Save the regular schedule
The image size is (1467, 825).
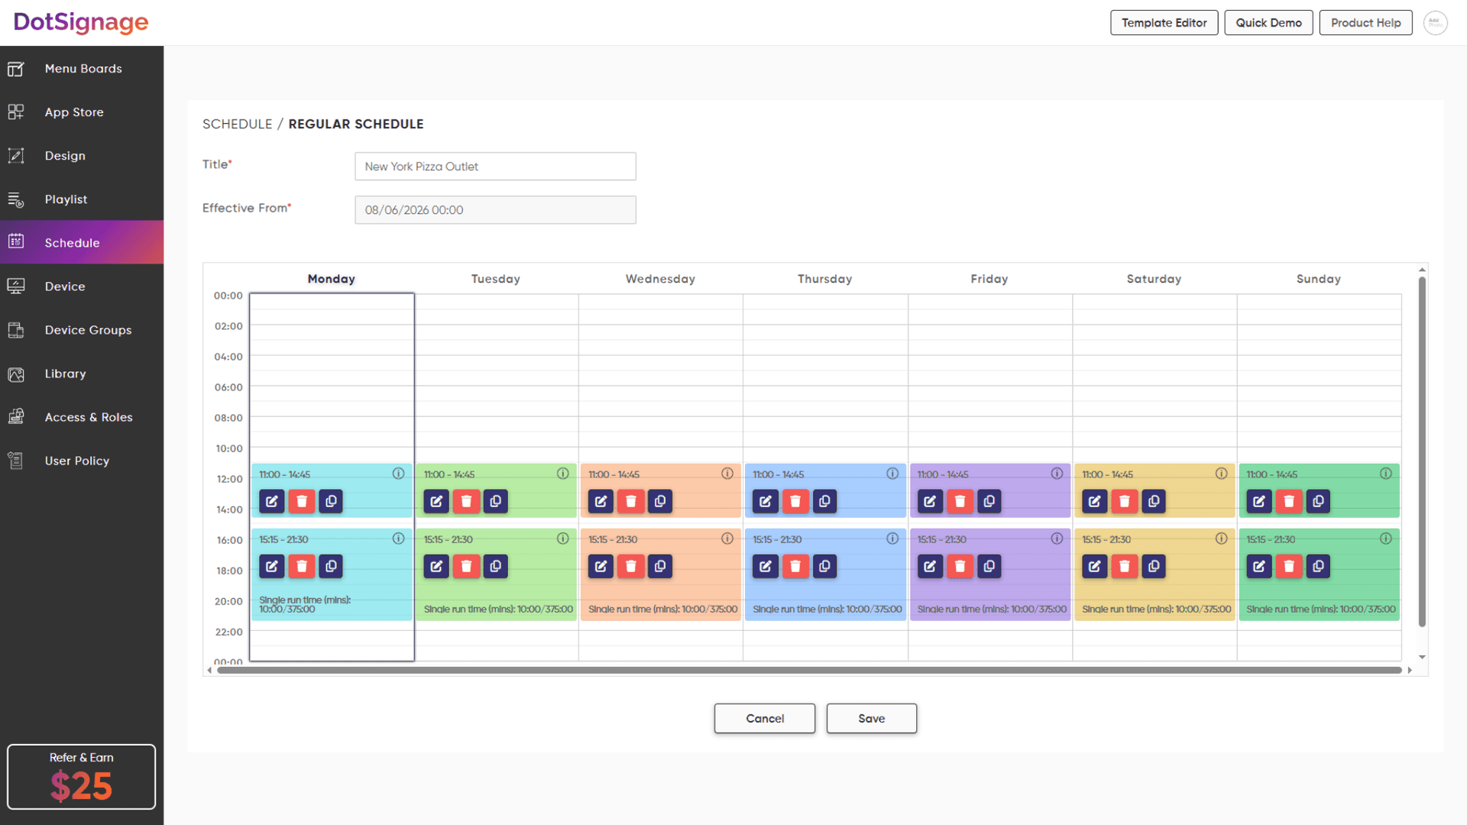click(871, 719)
